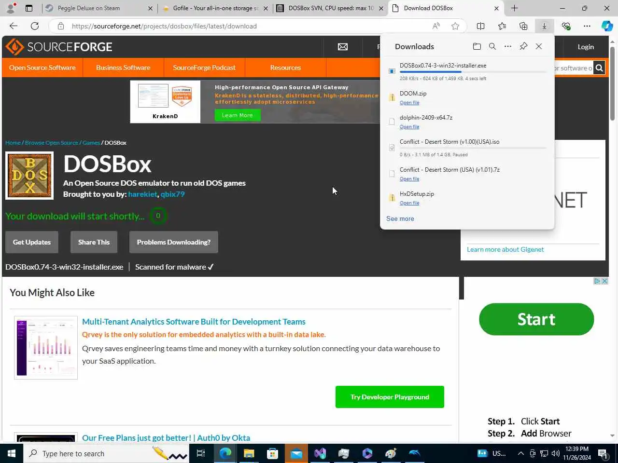Click SourceForge search magnifier button
Viewport: 618px width, 463px height.
click(599, 68)
